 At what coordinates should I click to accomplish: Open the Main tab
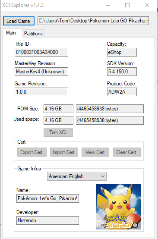[11, 33]
